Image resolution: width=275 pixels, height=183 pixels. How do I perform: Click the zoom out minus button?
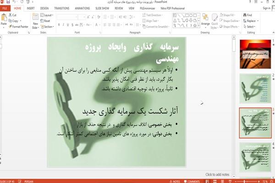[x=236, y=182]
